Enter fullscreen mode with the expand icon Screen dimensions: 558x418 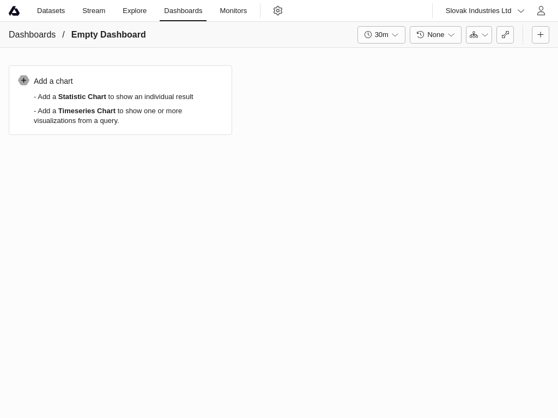point(505,35)
